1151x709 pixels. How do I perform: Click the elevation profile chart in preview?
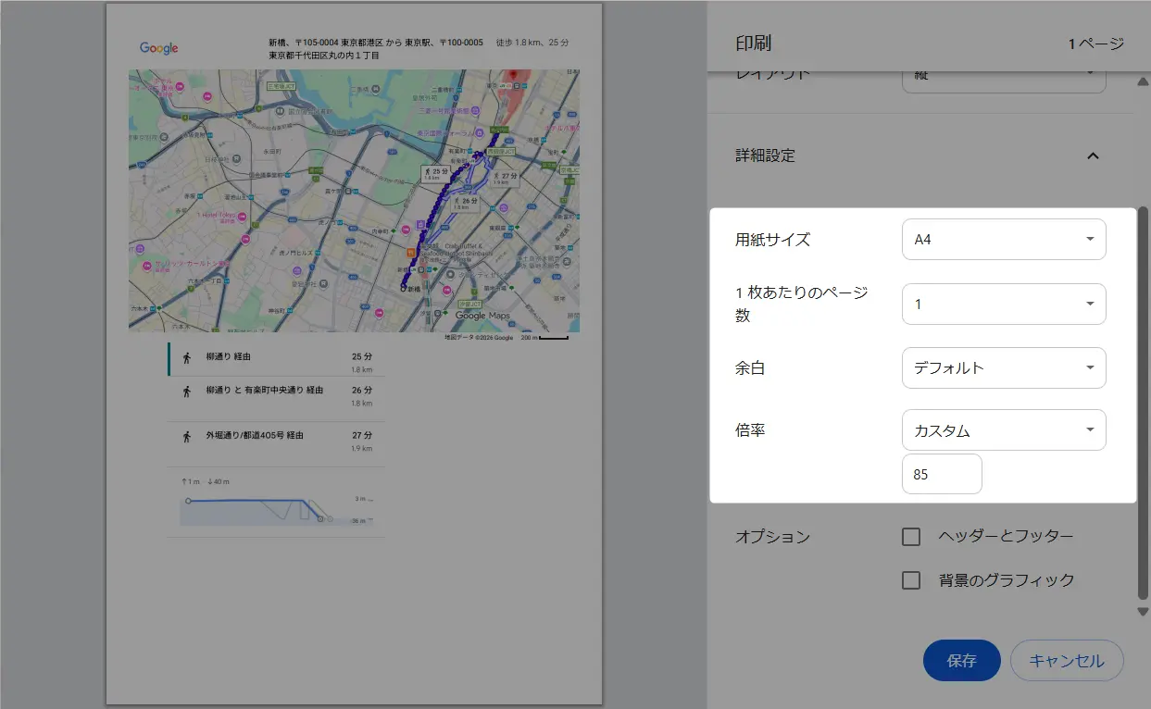point(276,511)
